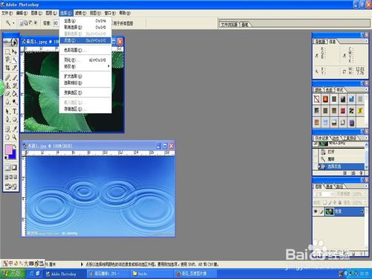
Task: Toggle the background layer's eye visibility
Action: (x=315, y=211)
